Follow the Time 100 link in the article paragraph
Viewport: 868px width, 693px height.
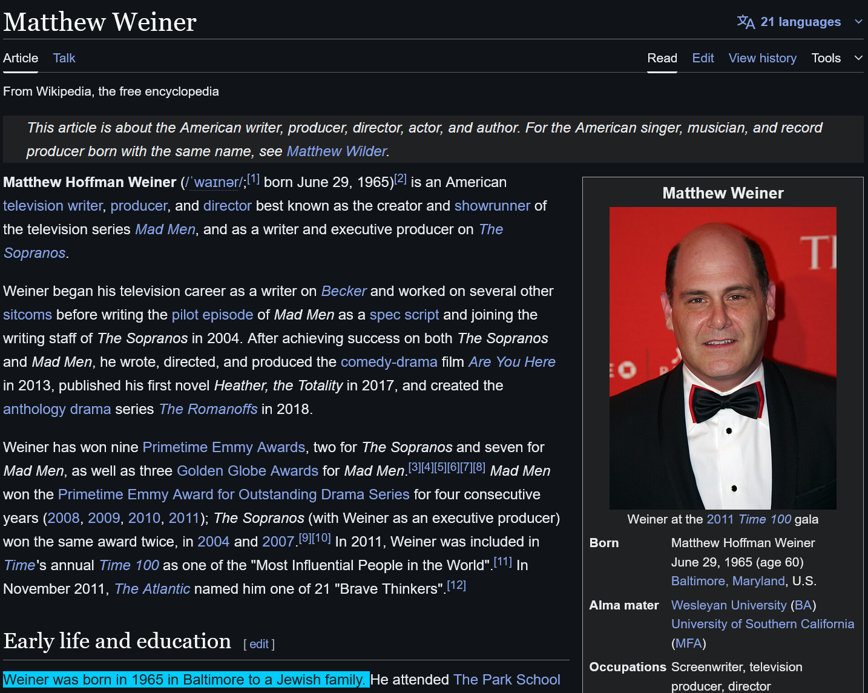point(129,565)
